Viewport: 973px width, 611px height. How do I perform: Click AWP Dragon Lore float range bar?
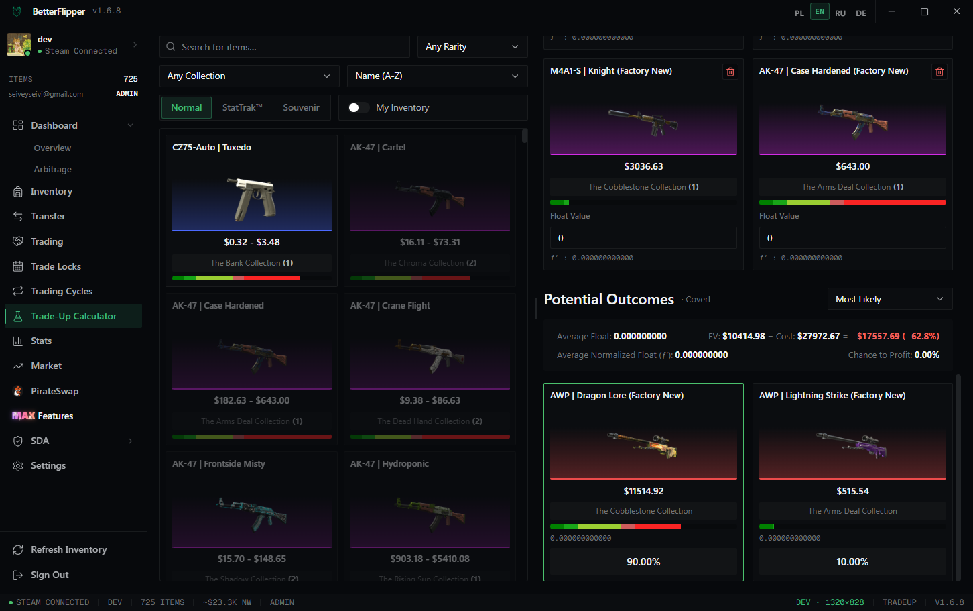(643, 526)
